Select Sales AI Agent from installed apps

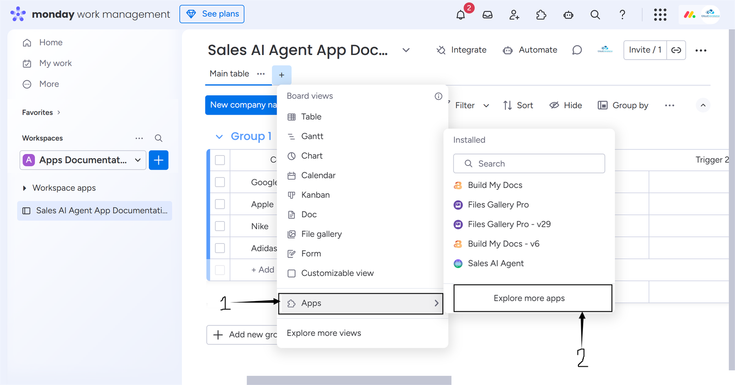click(x=495, y=264)
